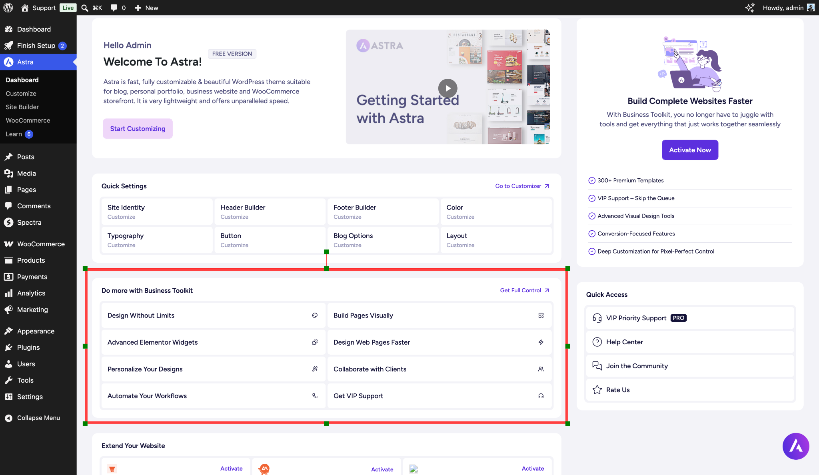Open the Marketing megaphone menu

[x=38, y=309]
